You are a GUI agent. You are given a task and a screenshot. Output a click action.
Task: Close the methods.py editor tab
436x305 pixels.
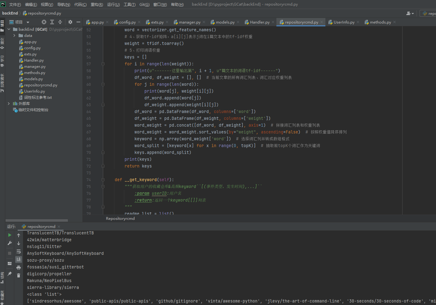(394, 22)
